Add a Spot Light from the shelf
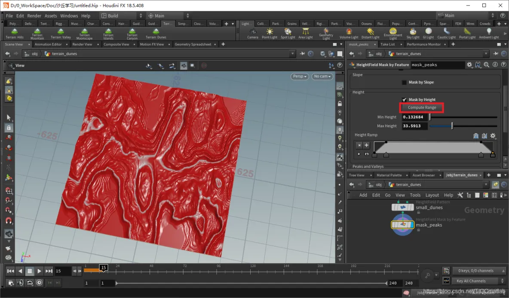 (x=288, y=34)
